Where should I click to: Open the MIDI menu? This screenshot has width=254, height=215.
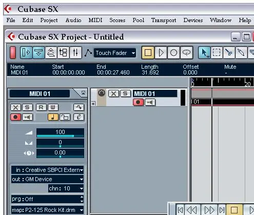pyautogui.click(x=95, y=20)
